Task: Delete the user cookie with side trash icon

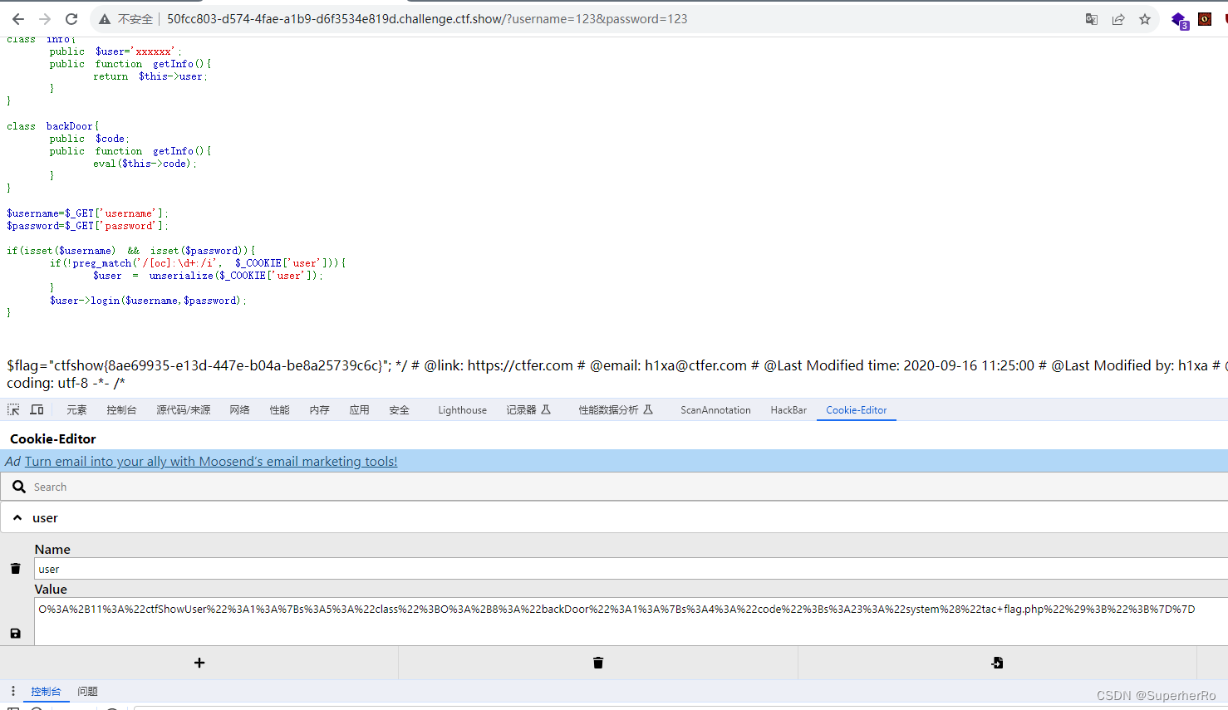Action: pos(15,569)
